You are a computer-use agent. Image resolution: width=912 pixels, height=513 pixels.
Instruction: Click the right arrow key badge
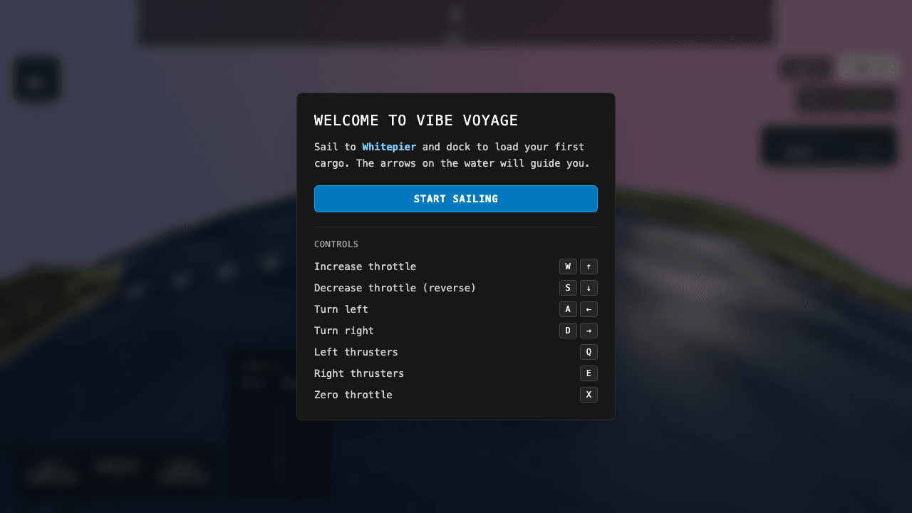589,331
